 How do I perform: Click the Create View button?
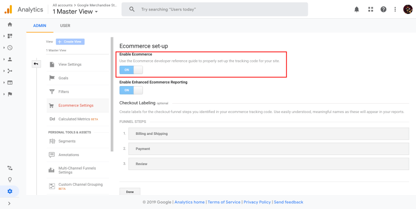(x=70, y=42)
